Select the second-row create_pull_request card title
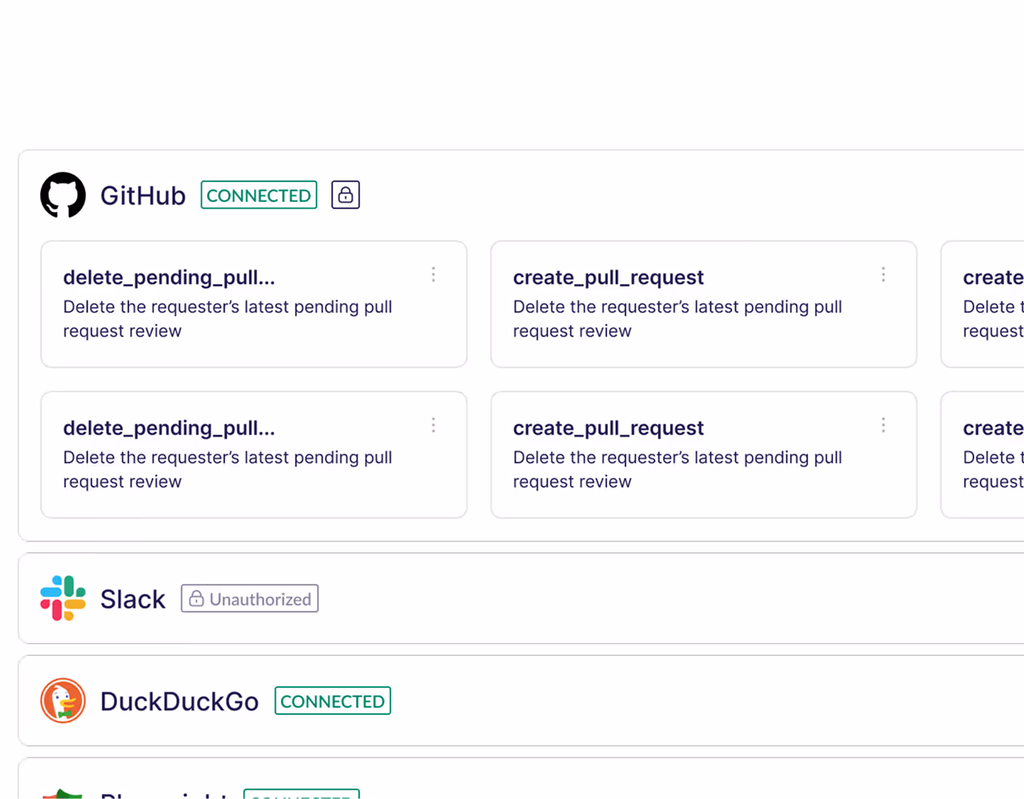The height and width of the screenshot is (799, 1024). click(609, 428)
